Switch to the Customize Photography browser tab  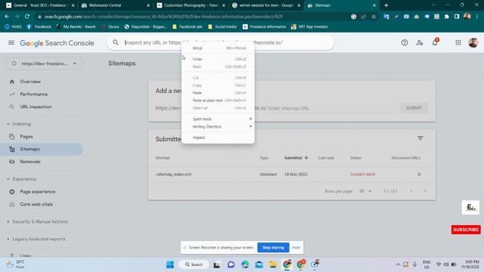click(191, 5)
